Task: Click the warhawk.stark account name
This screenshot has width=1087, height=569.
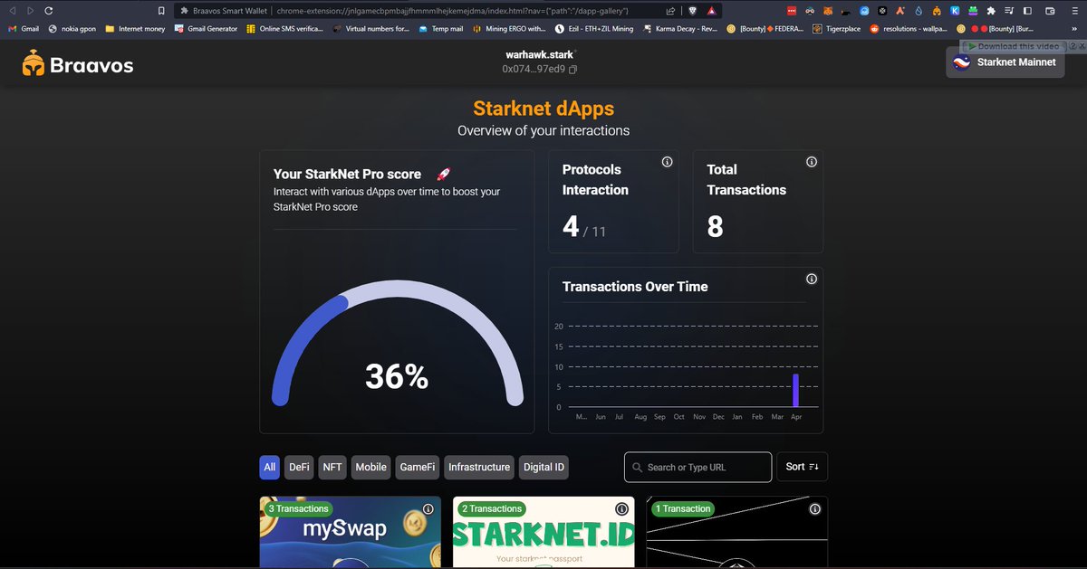Action: [540, 53]
